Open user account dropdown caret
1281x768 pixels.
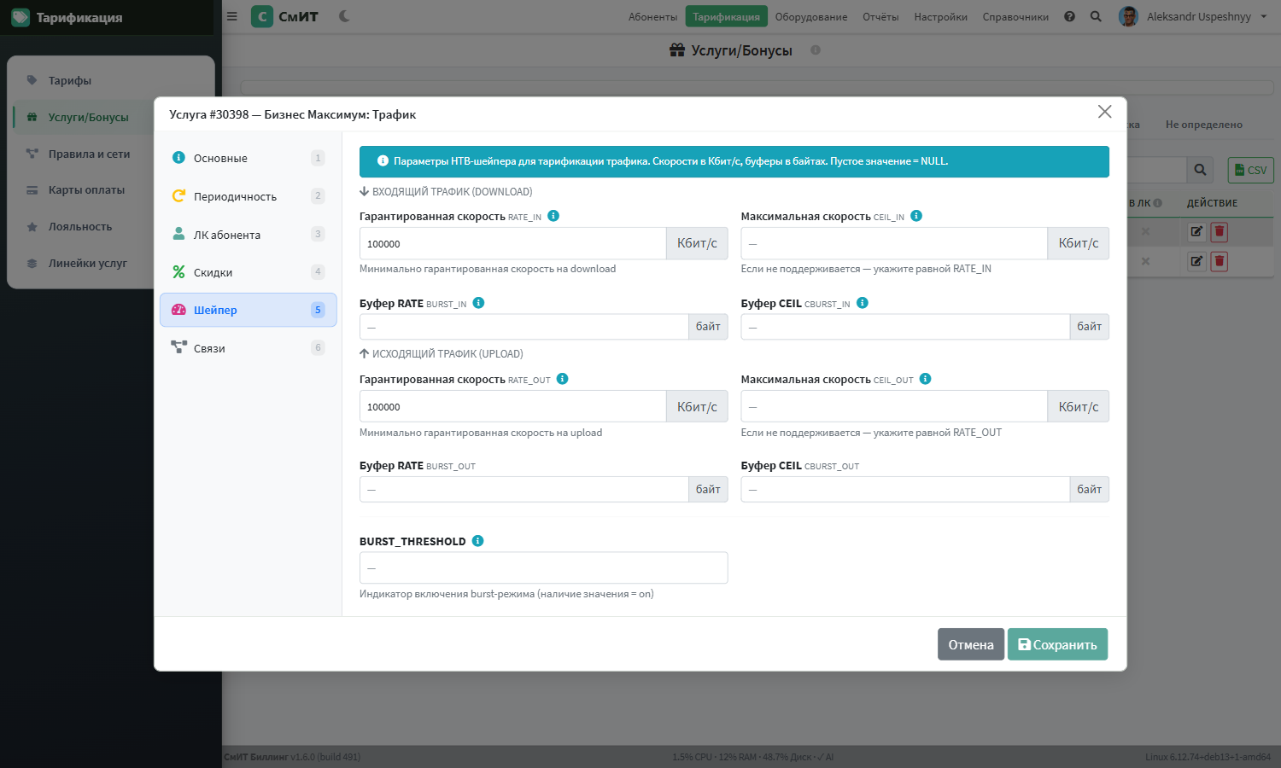(1264, 16)
